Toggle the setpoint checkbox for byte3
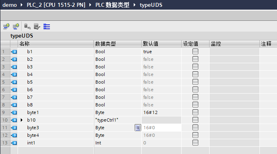The image size is (277, 154). pyautogui.click(x=195, y=128)
